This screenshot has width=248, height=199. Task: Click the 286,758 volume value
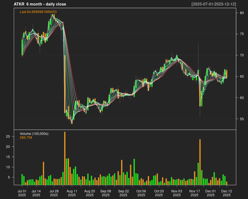[x=26, y=138]
